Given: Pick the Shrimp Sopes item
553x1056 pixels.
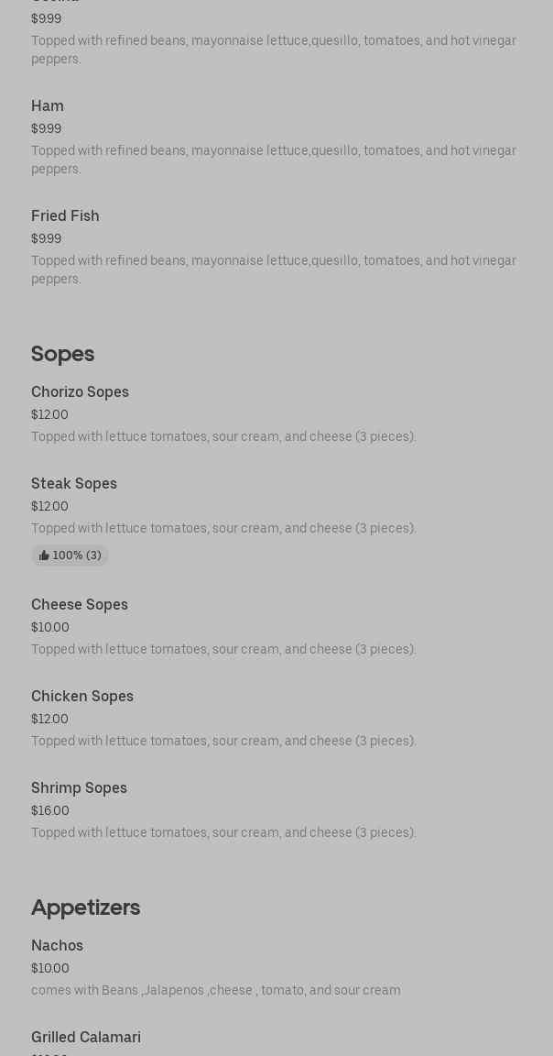Looking at the screenshot, I should click(x=79, y=788).
